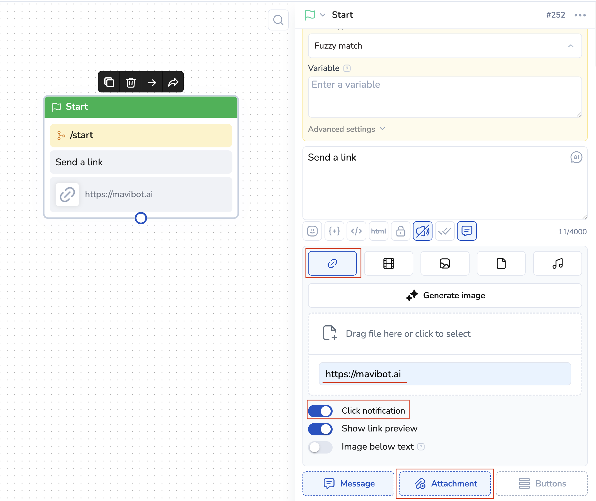Open the Fuzzy match dropdown
Viewport: 596px width, 501px height.
[x=445, y=46]
